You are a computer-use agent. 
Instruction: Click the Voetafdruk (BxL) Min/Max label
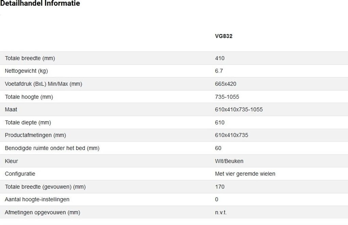click(x=43, y=84)
